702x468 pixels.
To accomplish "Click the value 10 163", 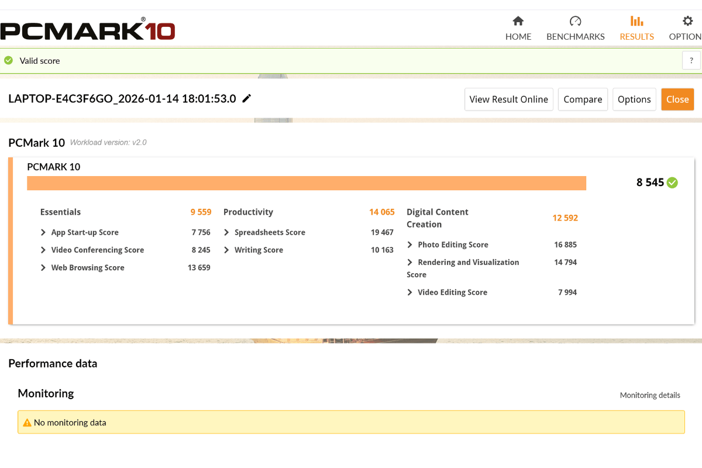I will tap(382, 250).
